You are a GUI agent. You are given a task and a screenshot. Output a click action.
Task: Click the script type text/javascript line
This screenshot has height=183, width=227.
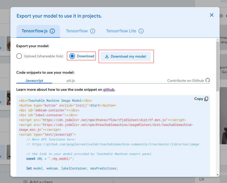click(x=47, y=135)
